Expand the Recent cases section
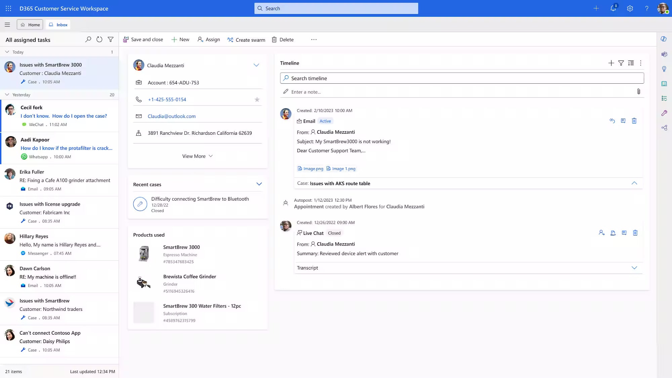Viewport: 672px width, 378px height. [x=259, y=184]
